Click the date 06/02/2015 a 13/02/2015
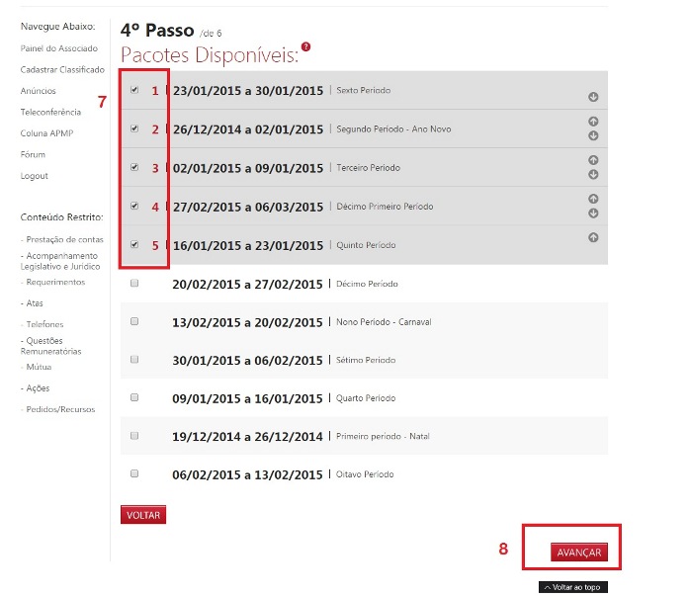692x597 pixels. pos(247,474)
